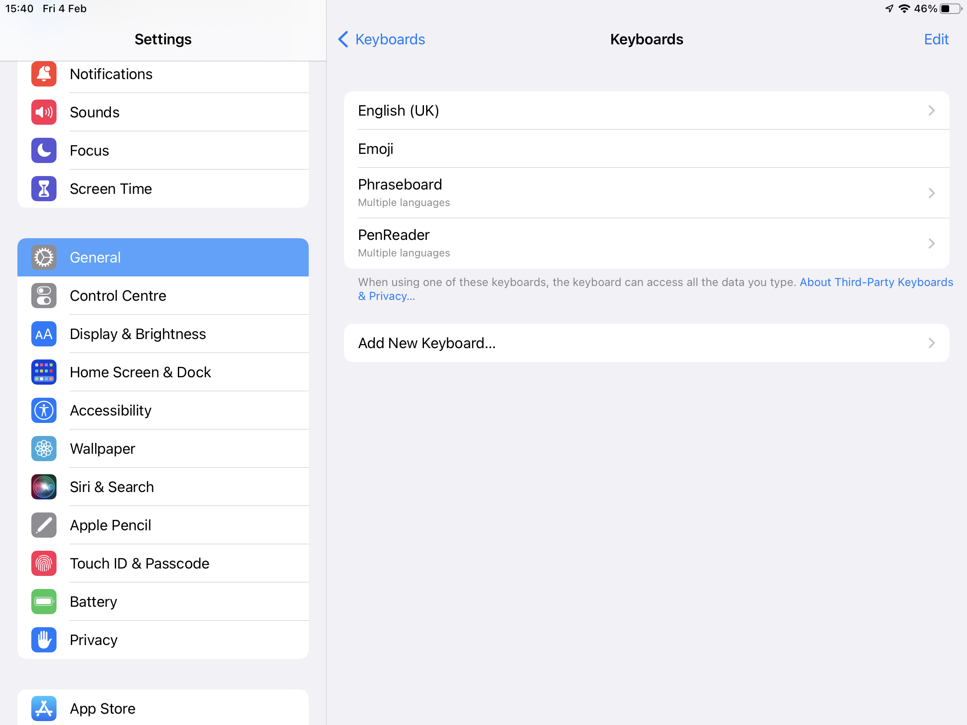This screenshot has height=725, width=967.
Task: Go back to previous Keyboards page
Action: (382, 39)
